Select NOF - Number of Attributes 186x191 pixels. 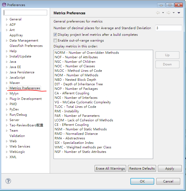(x=76, y=57)
